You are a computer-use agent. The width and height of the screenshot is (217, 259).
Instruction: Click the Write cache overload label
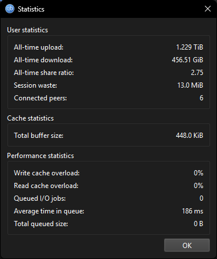(x=47, y=173)
